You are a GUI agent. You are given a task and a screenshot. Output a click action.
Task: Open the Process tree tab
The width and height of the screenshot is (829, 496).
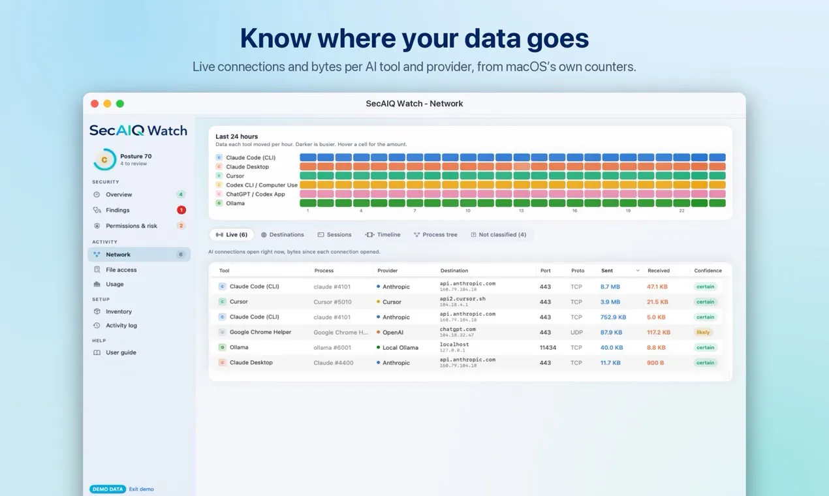(435, 234)
